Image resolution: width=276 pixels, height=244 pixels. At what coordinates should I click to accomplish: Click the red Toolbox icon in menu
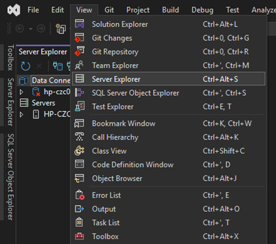point(80,236)
